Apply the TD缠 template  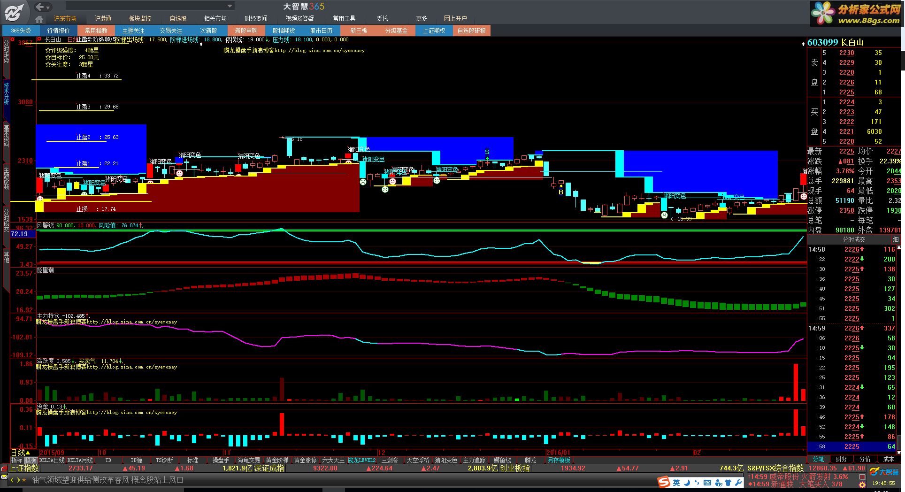136,460
